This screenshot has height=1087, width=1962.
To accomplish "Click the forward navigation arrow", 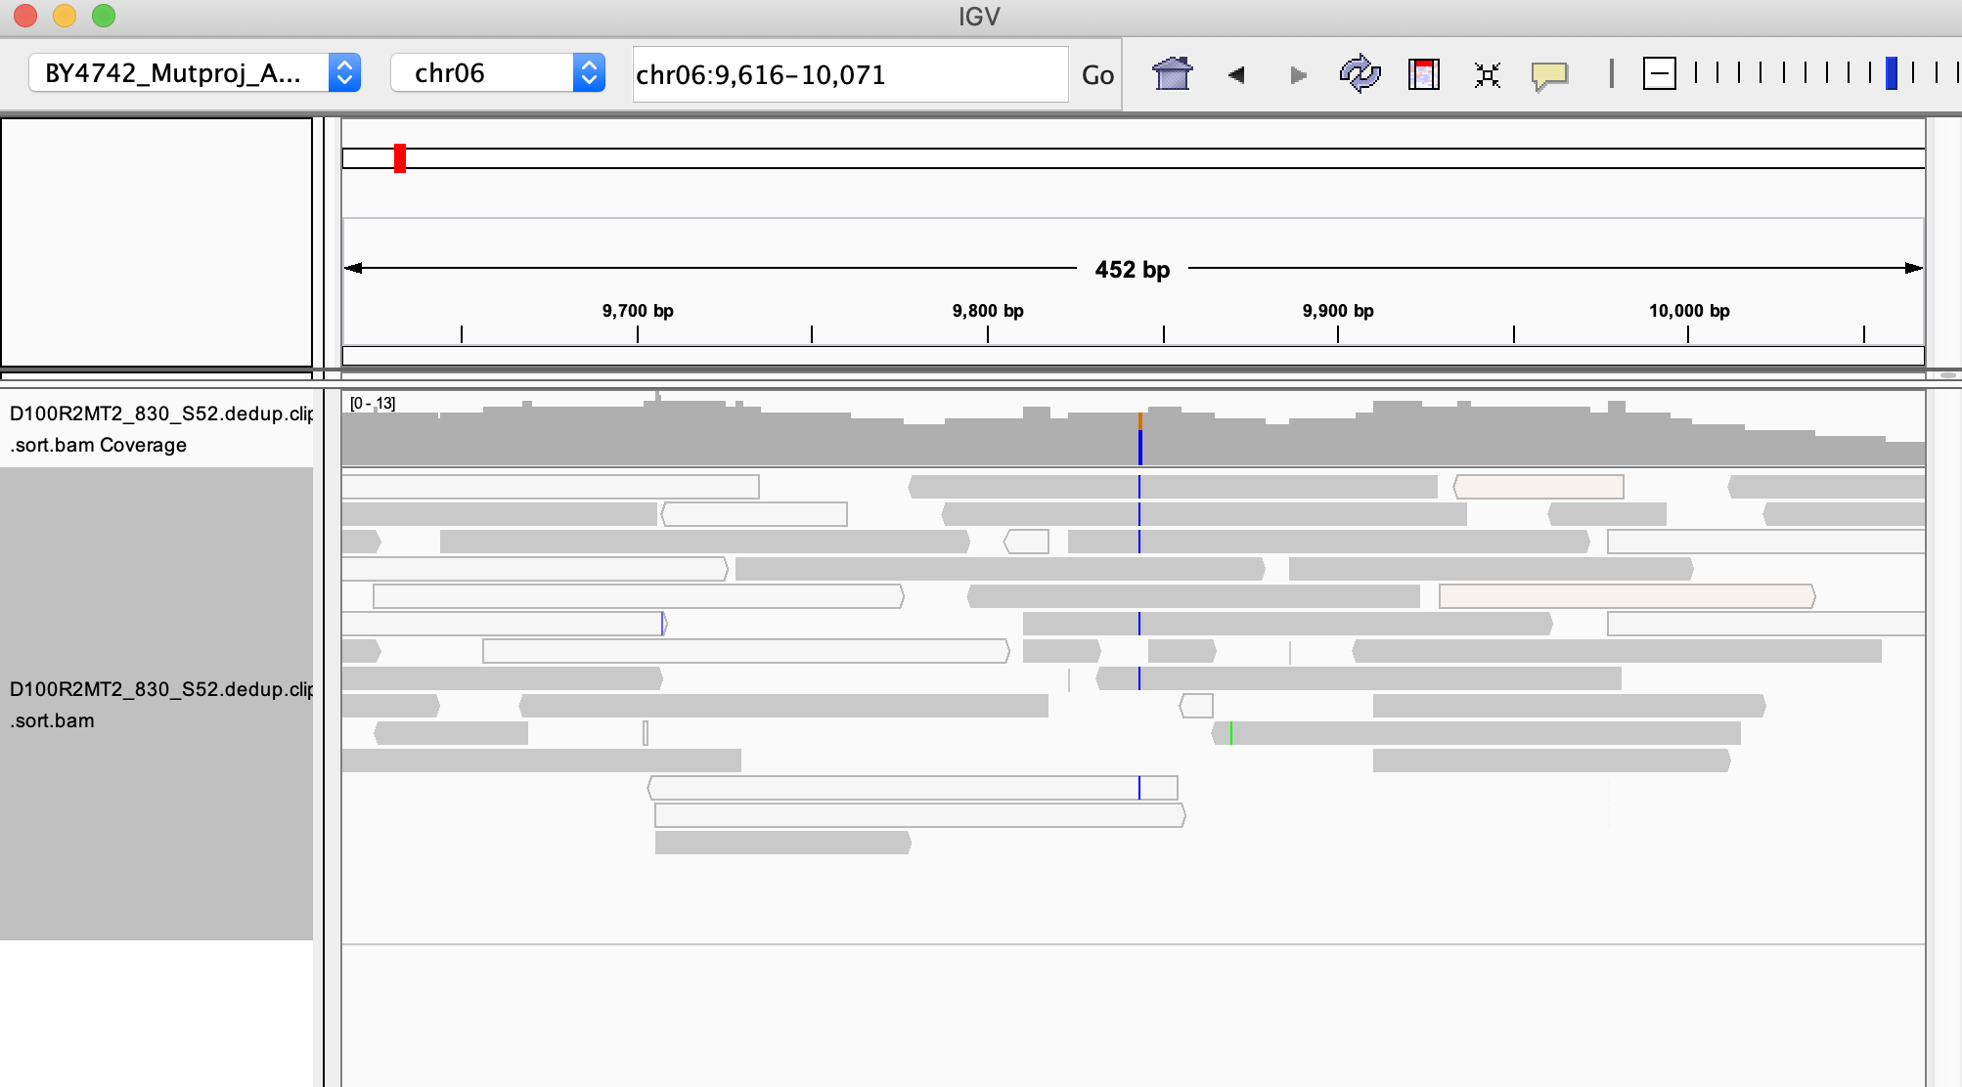I will 1298,74.
